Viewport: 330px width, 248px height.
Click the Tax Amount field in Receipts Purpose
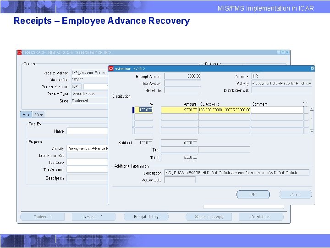[x=87, y=169]
